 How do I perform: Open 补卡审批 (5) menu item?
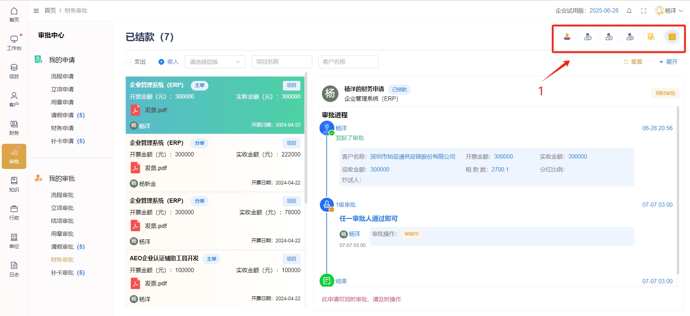coord(68,273)
